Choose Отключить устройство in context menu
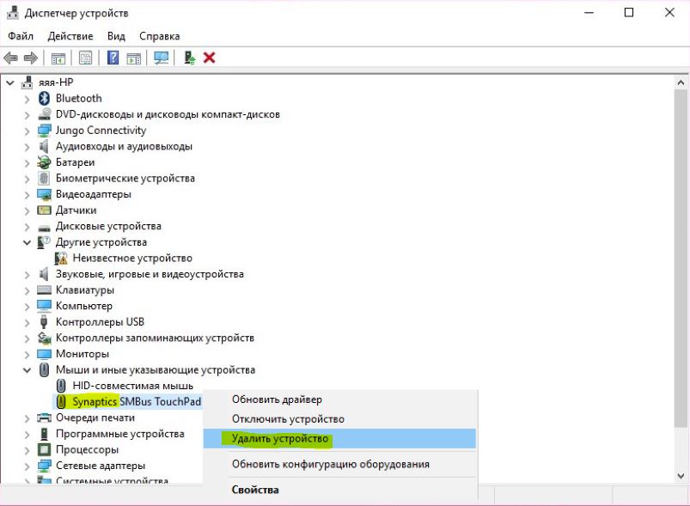 pyautogui.click(x=339, y=419)
